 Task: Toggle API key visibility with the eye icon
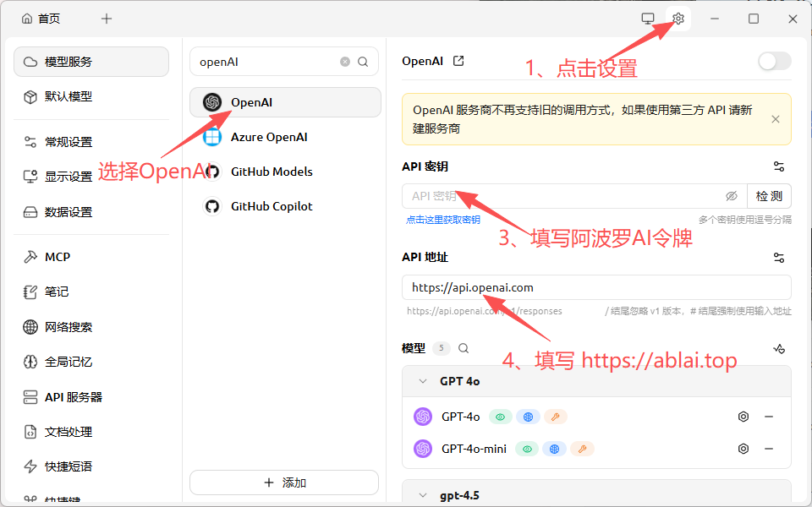(732, 195)
